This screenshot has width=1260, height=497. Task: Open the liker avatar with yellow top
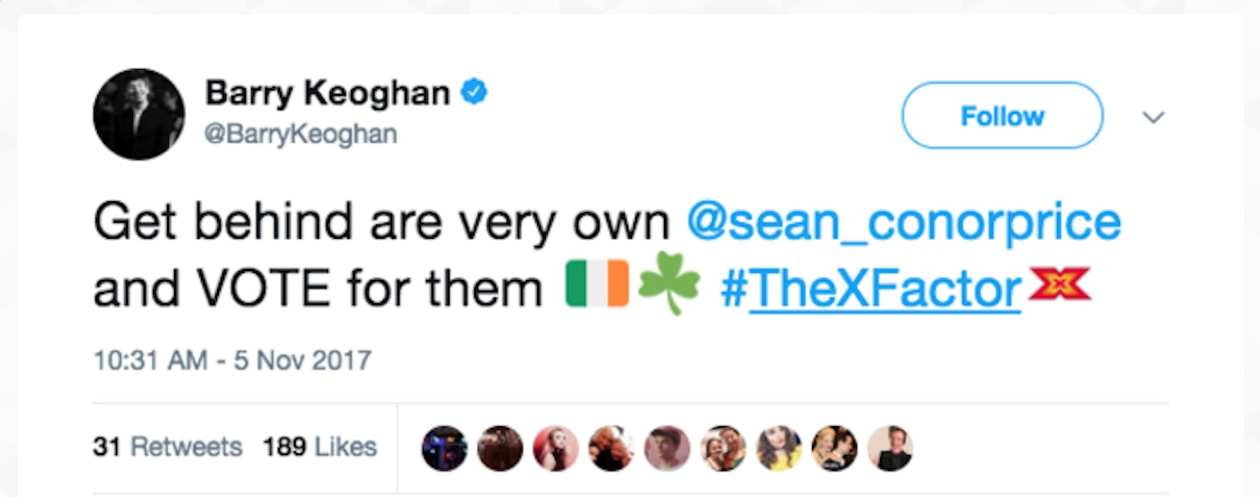coord(779,449)
